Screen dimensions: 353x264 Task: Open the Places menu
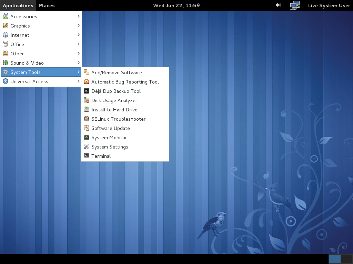47,5
